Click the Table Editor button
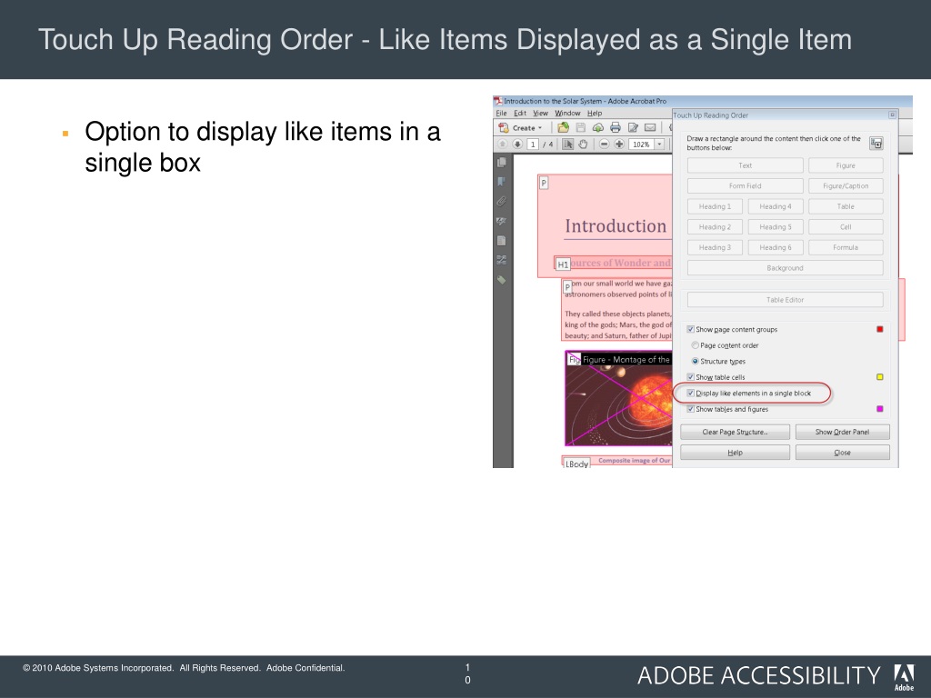 (x=785, y=300)
